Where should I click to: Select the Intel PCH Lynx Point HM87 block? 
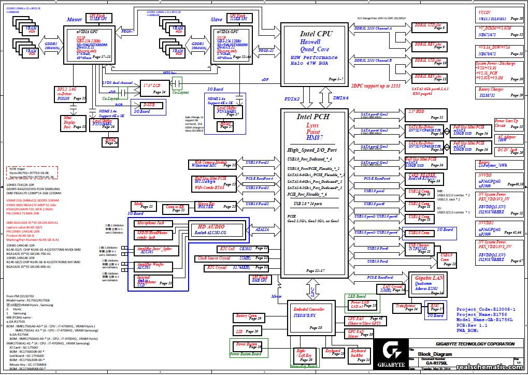tap(314, 193)
